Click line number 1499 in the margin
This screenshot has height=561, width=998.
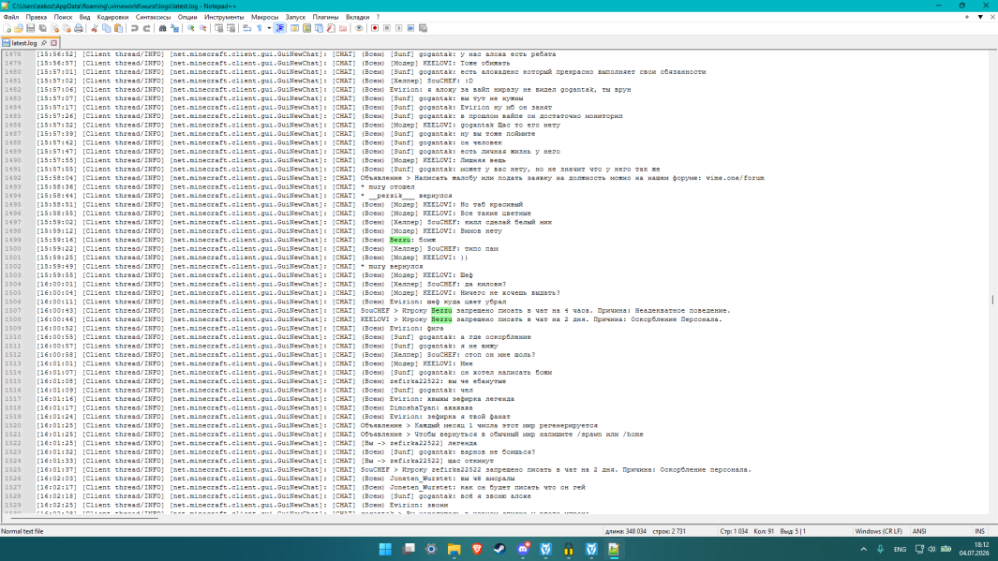(13, 240)
